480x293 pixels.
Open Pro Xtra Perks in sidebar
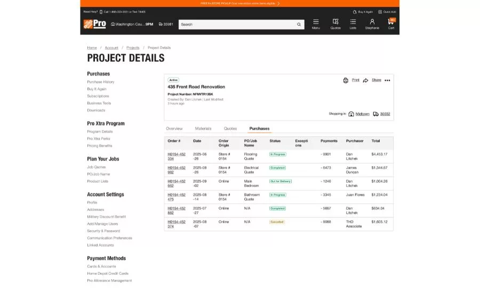point(99,139)
